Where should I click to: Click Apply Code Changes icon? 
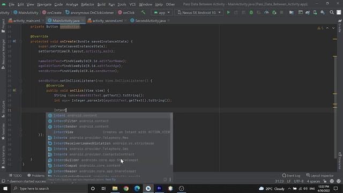[x=243, y=12]
